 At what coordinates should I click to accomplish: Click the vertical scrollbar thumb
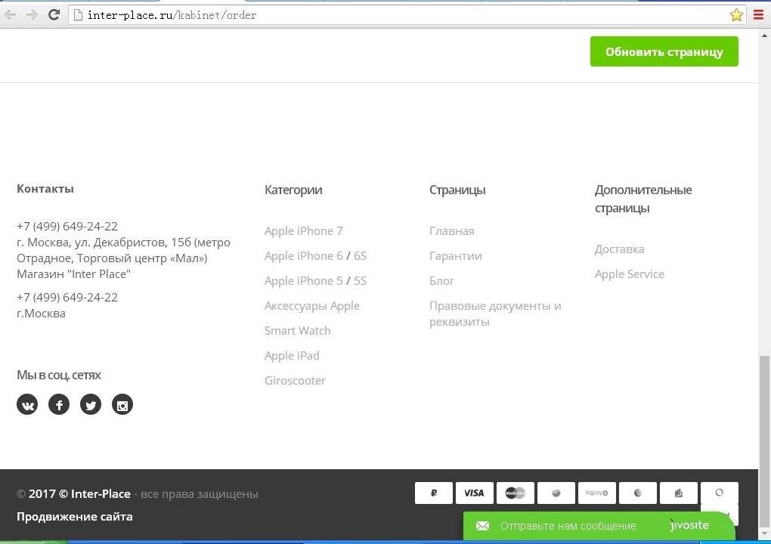765,440
